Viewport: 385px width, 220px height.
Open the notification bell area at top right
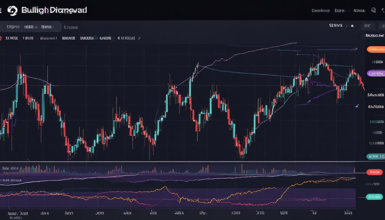pyautogui.click(x=383, y=10)
